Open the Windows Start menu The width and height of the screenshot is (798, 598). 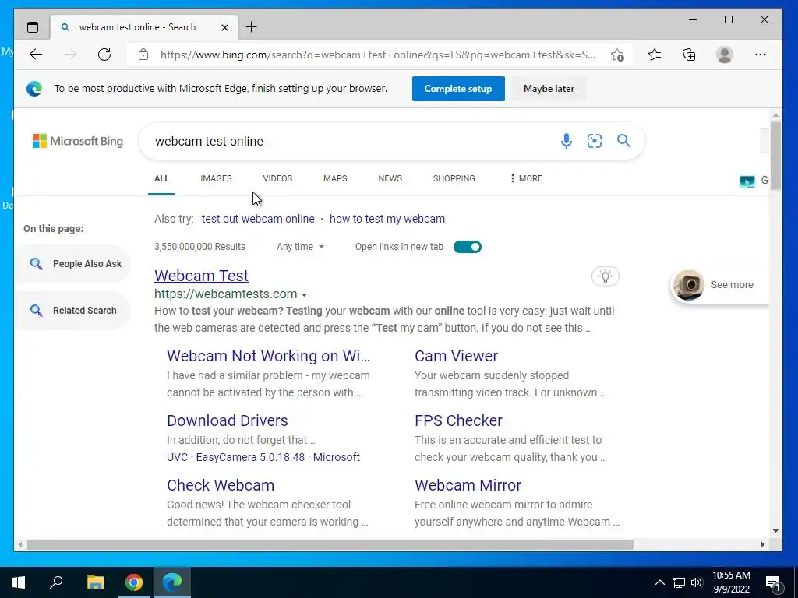[x=19, y=582]
